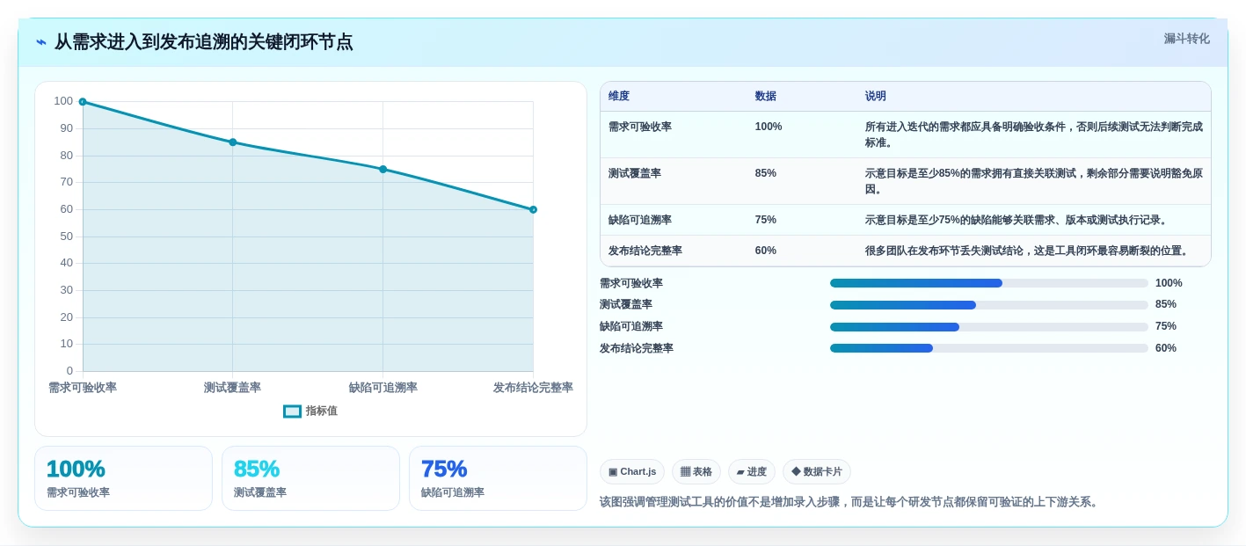Select the 100% 需求可验收率 data card
This screenshot has width=1246, height=546.
[123, 478]
